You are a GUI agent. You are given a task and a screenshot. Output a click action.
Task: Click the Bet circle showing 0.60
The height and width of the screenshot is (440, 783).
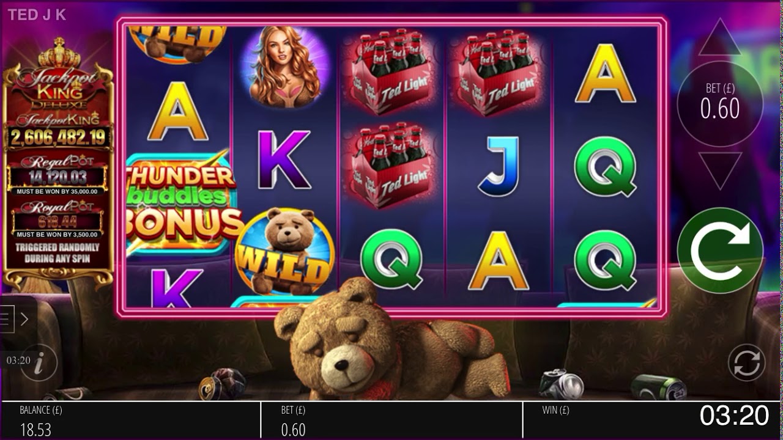point(720,104)
